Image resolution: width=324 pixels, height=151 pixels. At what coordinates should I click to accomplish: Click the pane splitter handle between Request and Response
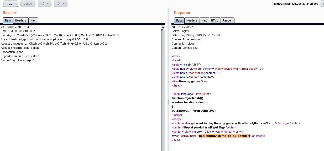pos(168,102)
